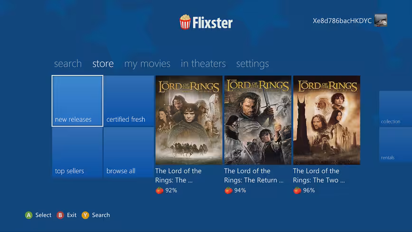Viewport: 412px width, 232px height.
Task: Click the green A Select button icon
Action: [x=28, y=215]
